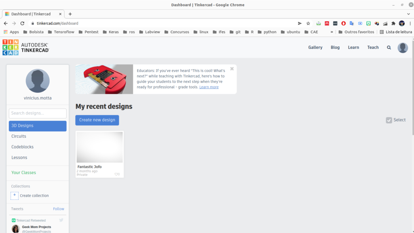This screenshot has height=233, width=414.
Task: Click the green extension icon next to the star
Action: pos(319,23)
